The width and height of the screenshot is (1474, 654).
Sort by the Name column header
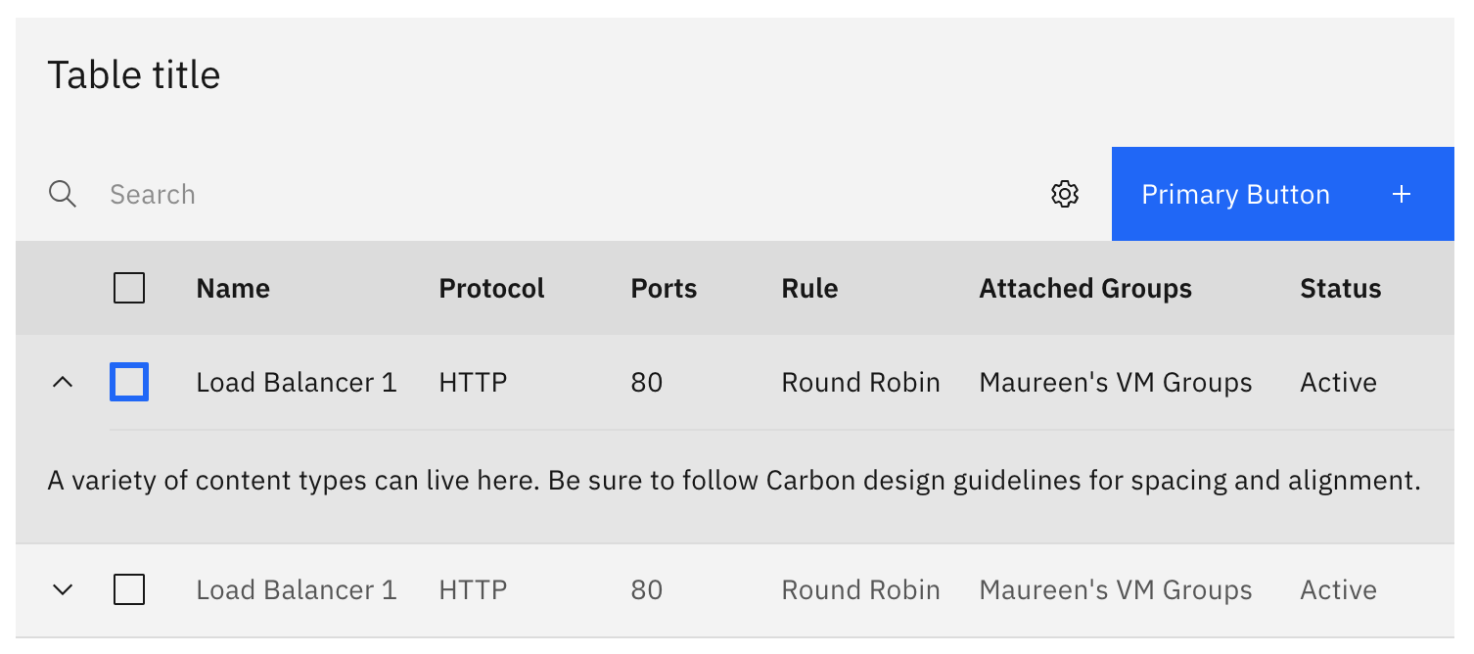[232, 288]
